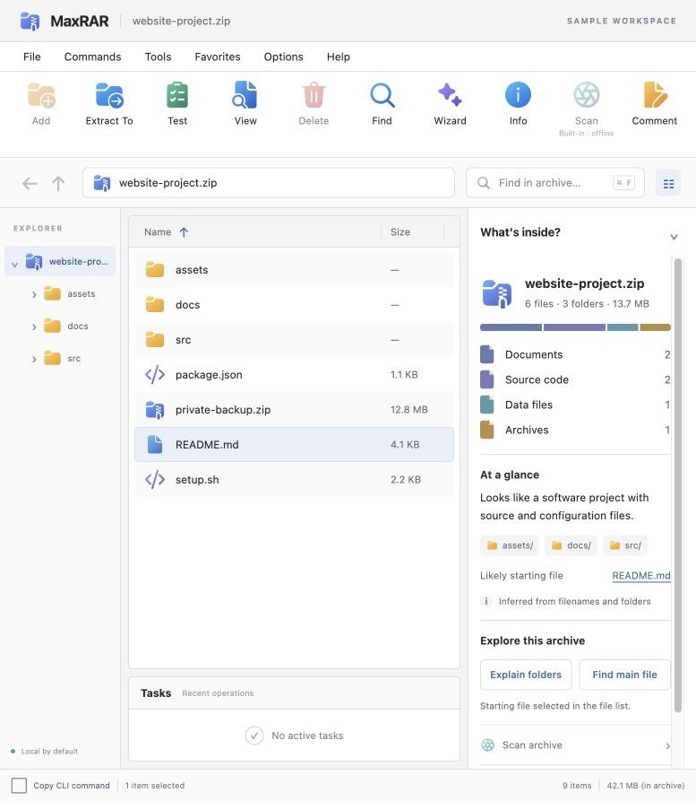
Task: Click the Explain folders button
Action: 526,675
